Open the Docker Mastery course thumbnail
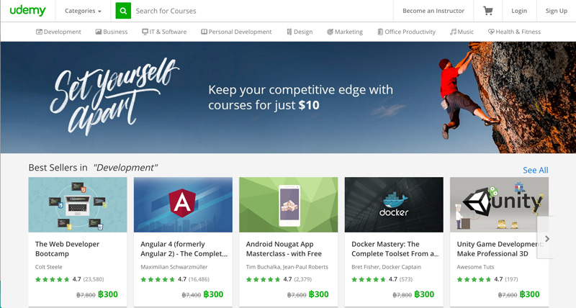 click(394, 204)
